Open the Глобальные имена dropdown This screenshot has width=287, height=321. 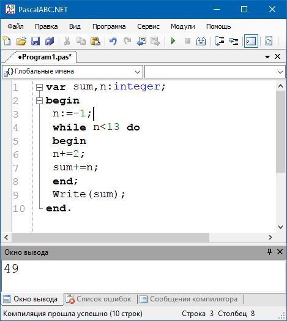pos(72,72)
